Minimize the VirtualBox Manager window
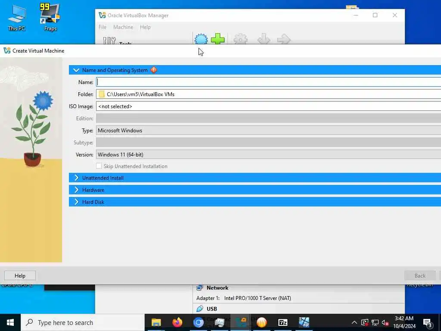The width and height of the screenshot is (441, 331). (x=356, y=15)
